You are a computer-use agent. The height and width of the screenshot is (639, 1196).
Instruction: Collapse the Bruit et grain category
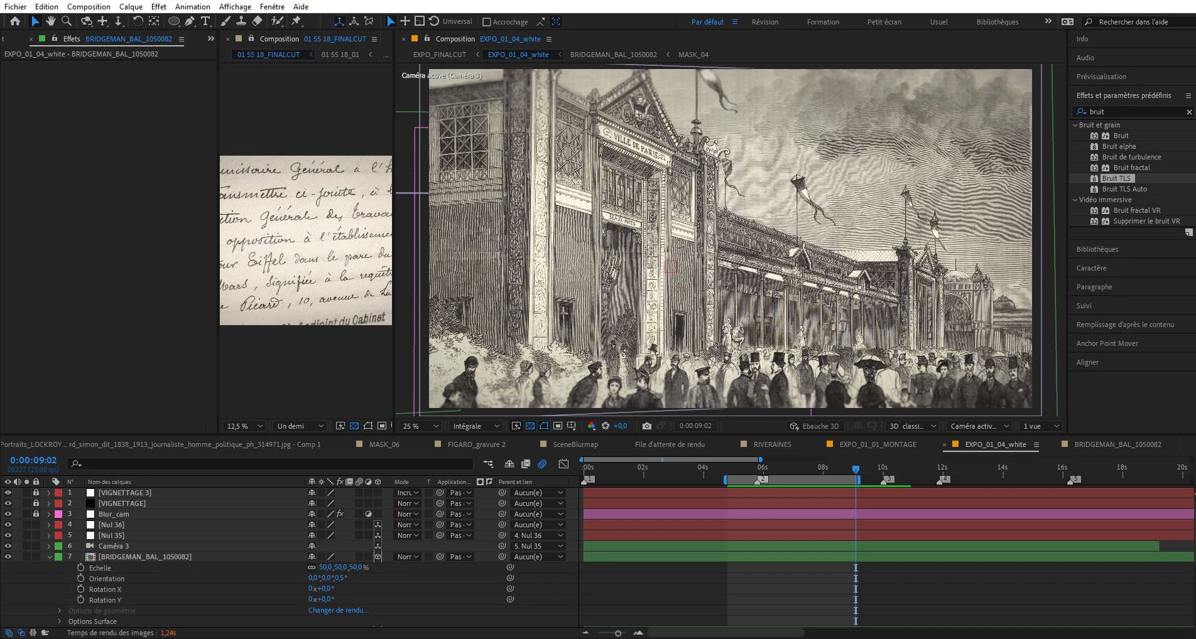pyautogui.click(x=1075, y=125)
